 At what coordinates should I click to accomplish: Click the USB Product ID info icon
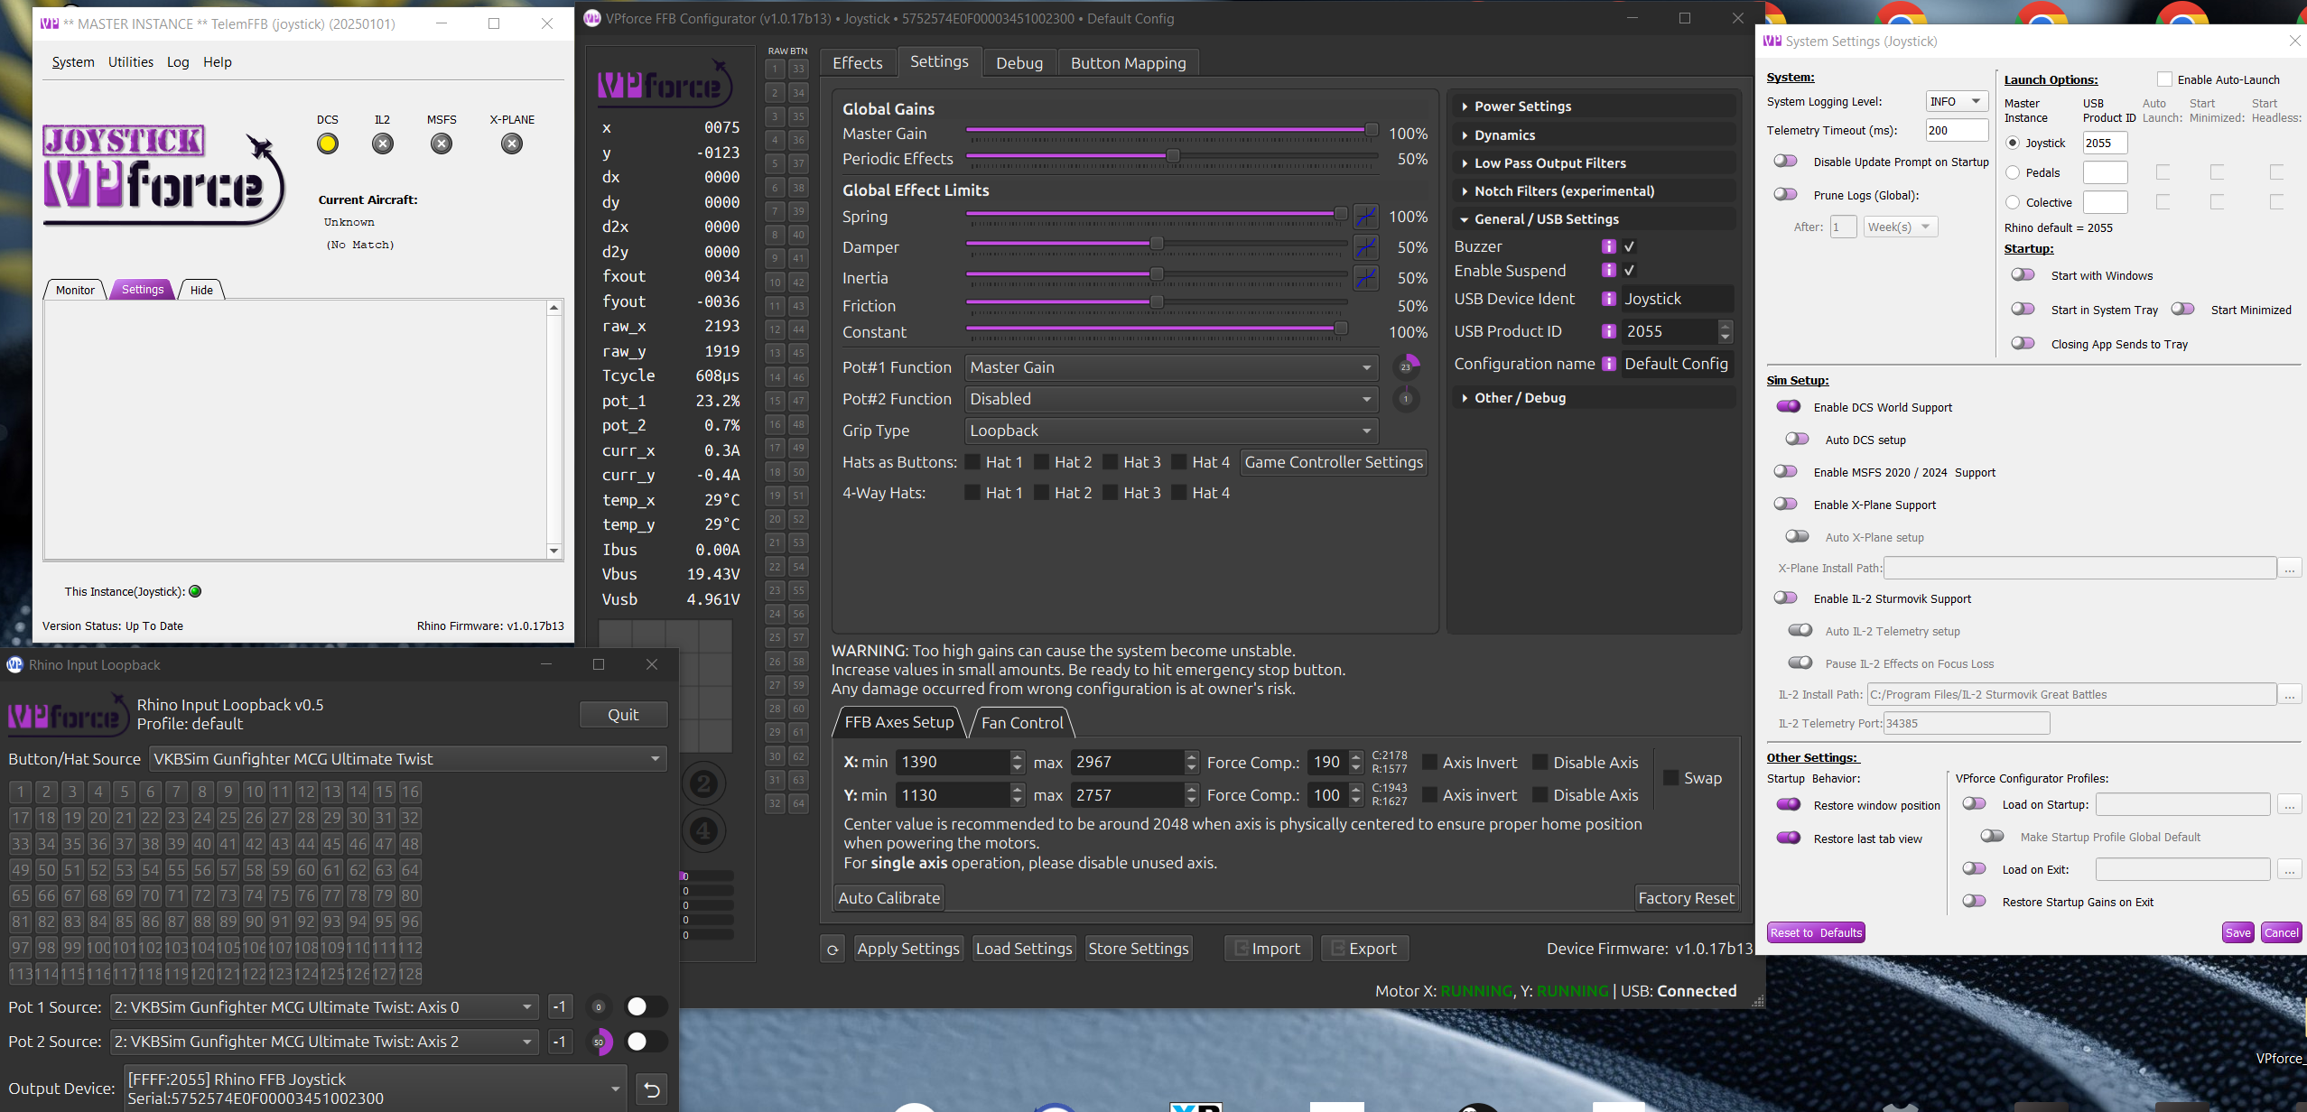(1608, 331)
